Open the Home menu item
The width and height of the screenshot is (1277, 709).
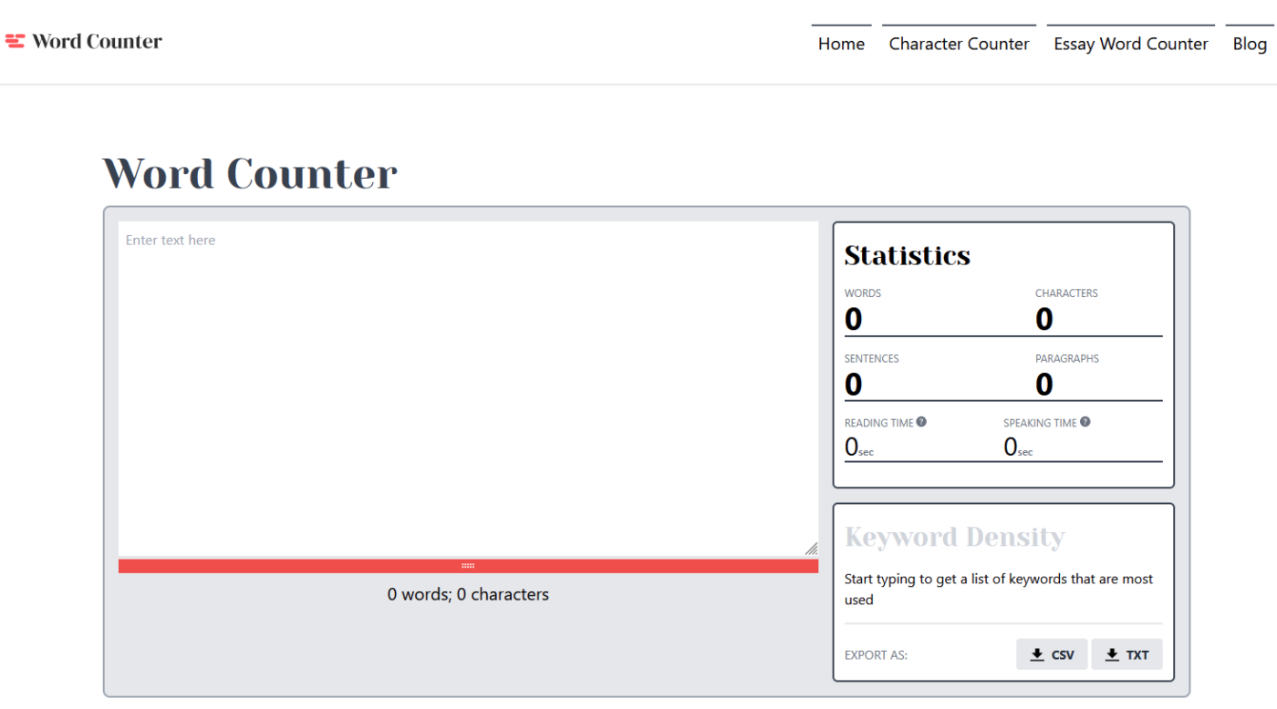841,44
